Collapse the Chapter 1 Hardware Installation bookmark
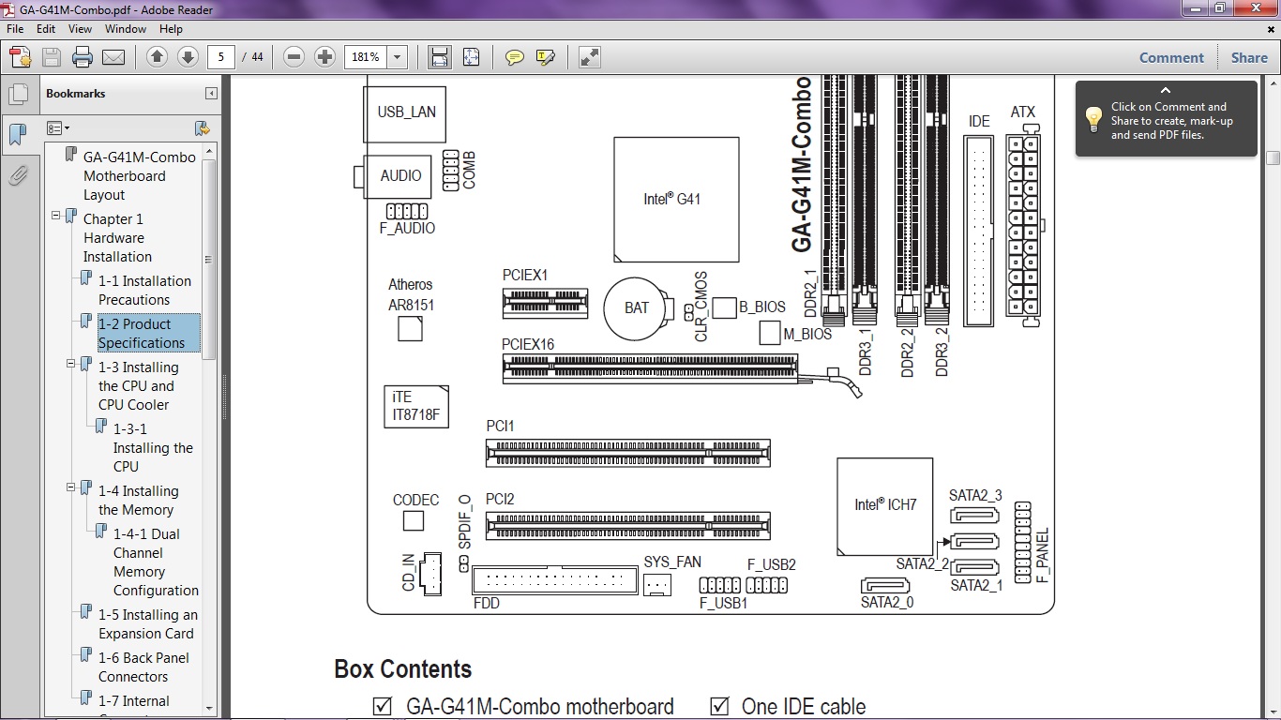The height and width of the screenshot is (720, 1281). 56,216
